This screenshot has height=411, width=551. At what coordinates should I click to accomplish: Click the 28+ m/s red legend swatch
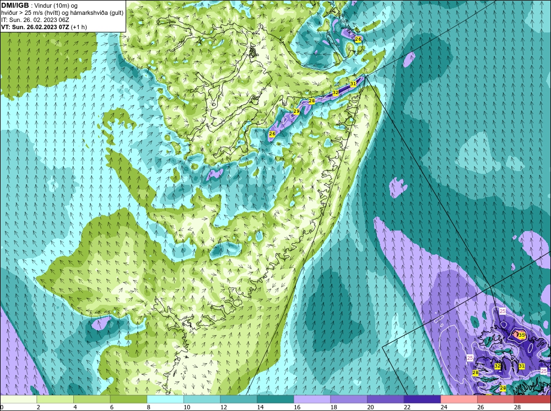point(532,399)
